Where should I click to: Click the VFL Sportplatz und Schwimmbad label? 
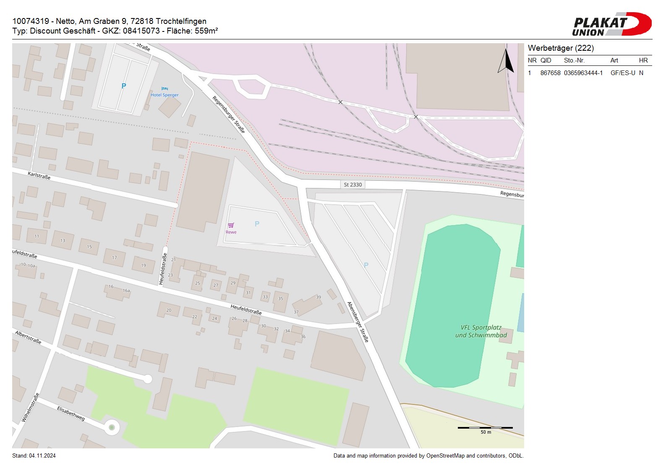[x=481, y=331]
